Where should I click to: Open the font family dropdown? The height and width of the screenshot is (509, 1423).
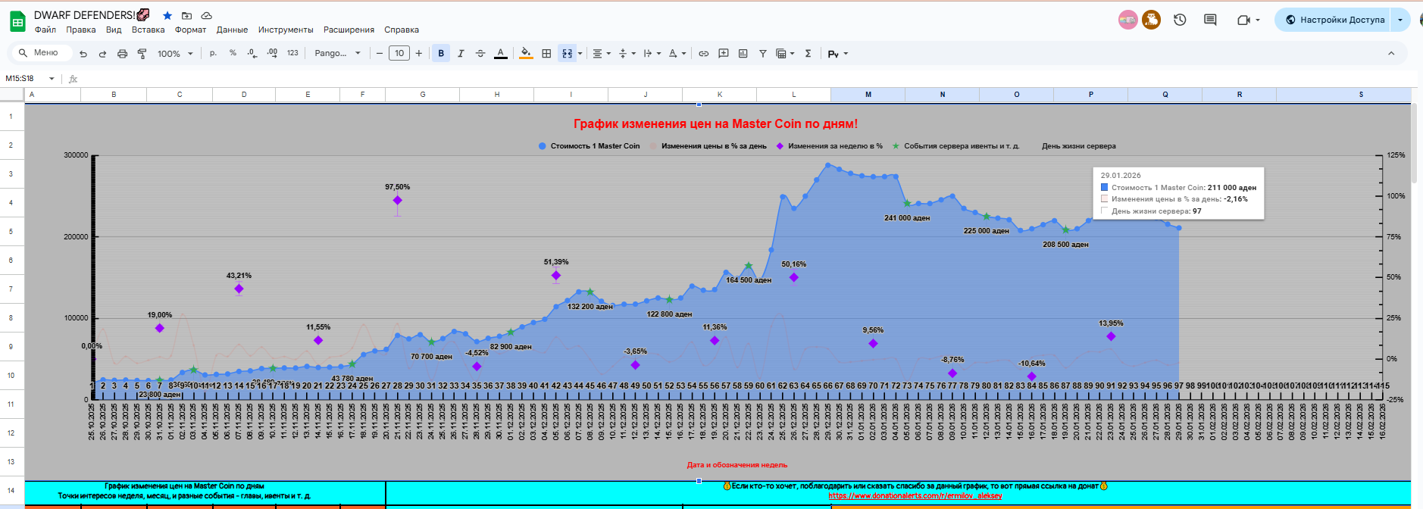[337, 54]
